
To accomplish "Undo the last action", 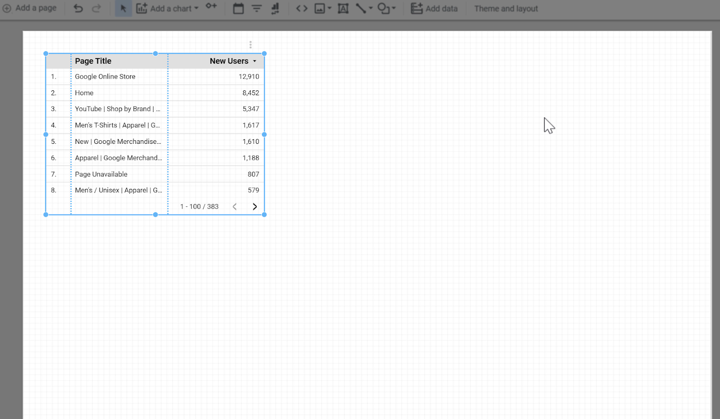I will [78, 8].
